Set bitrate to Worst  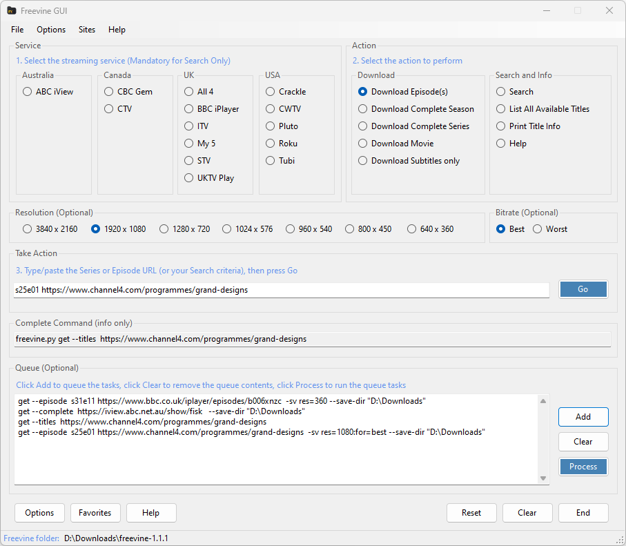click(x=538, y=229)
